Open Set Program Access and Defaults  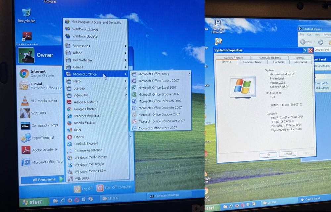point(96,22)
